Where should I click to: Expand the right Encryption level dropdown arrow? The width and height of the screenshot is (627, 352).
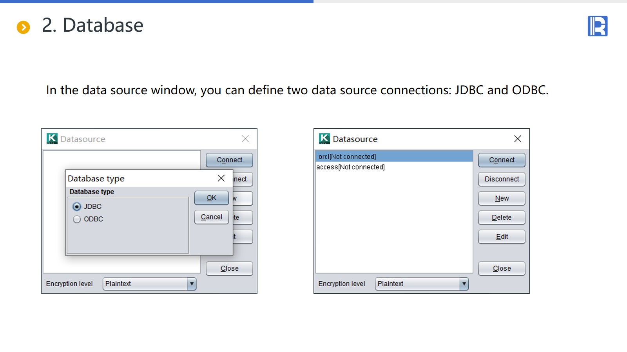(x=464, y=284)
